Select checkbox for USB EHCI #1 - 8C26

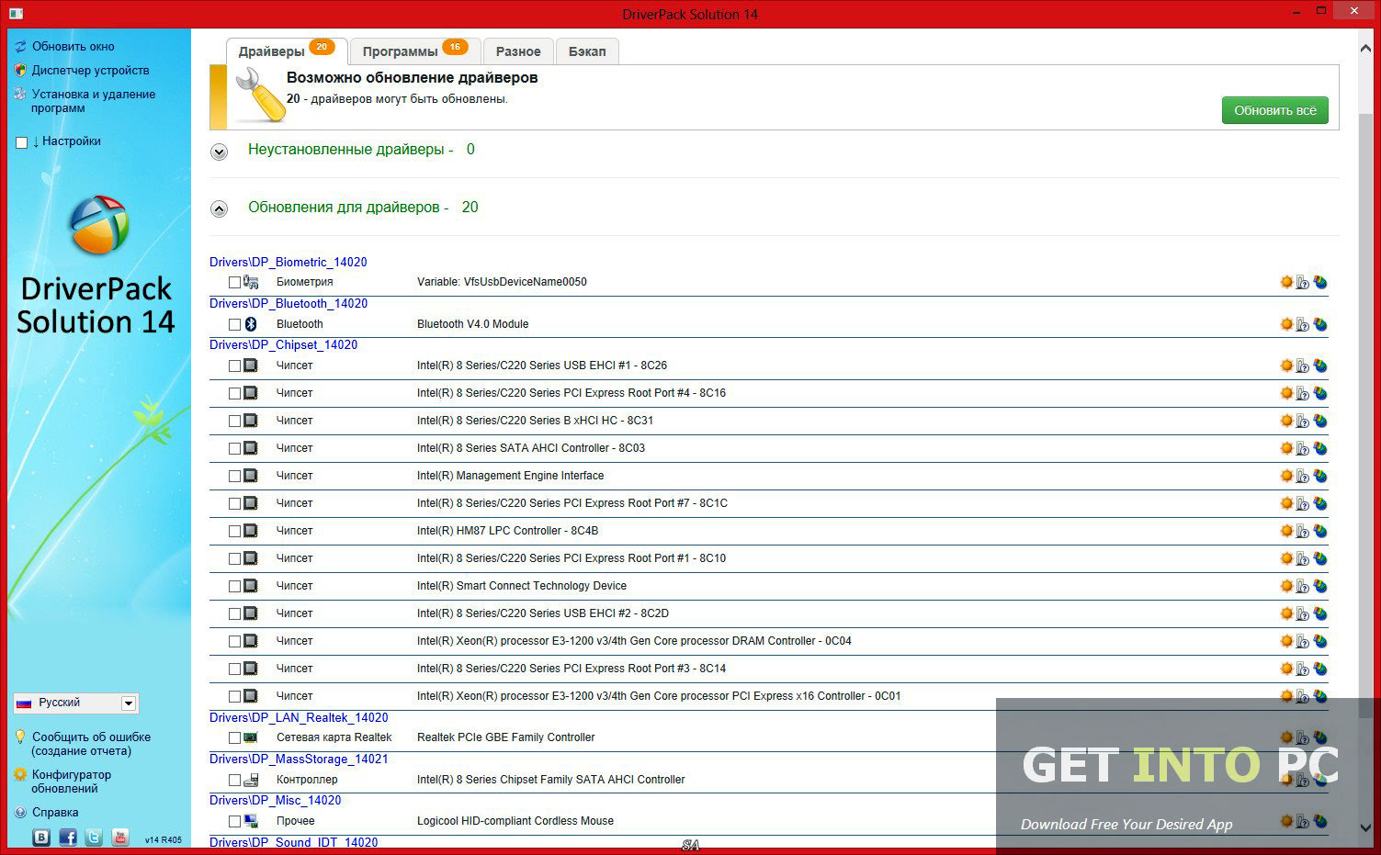pos(234,366)
